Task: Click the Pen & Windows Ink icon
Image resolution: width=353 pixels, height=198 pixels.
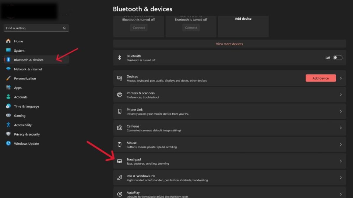Action: tap(119, 178)
